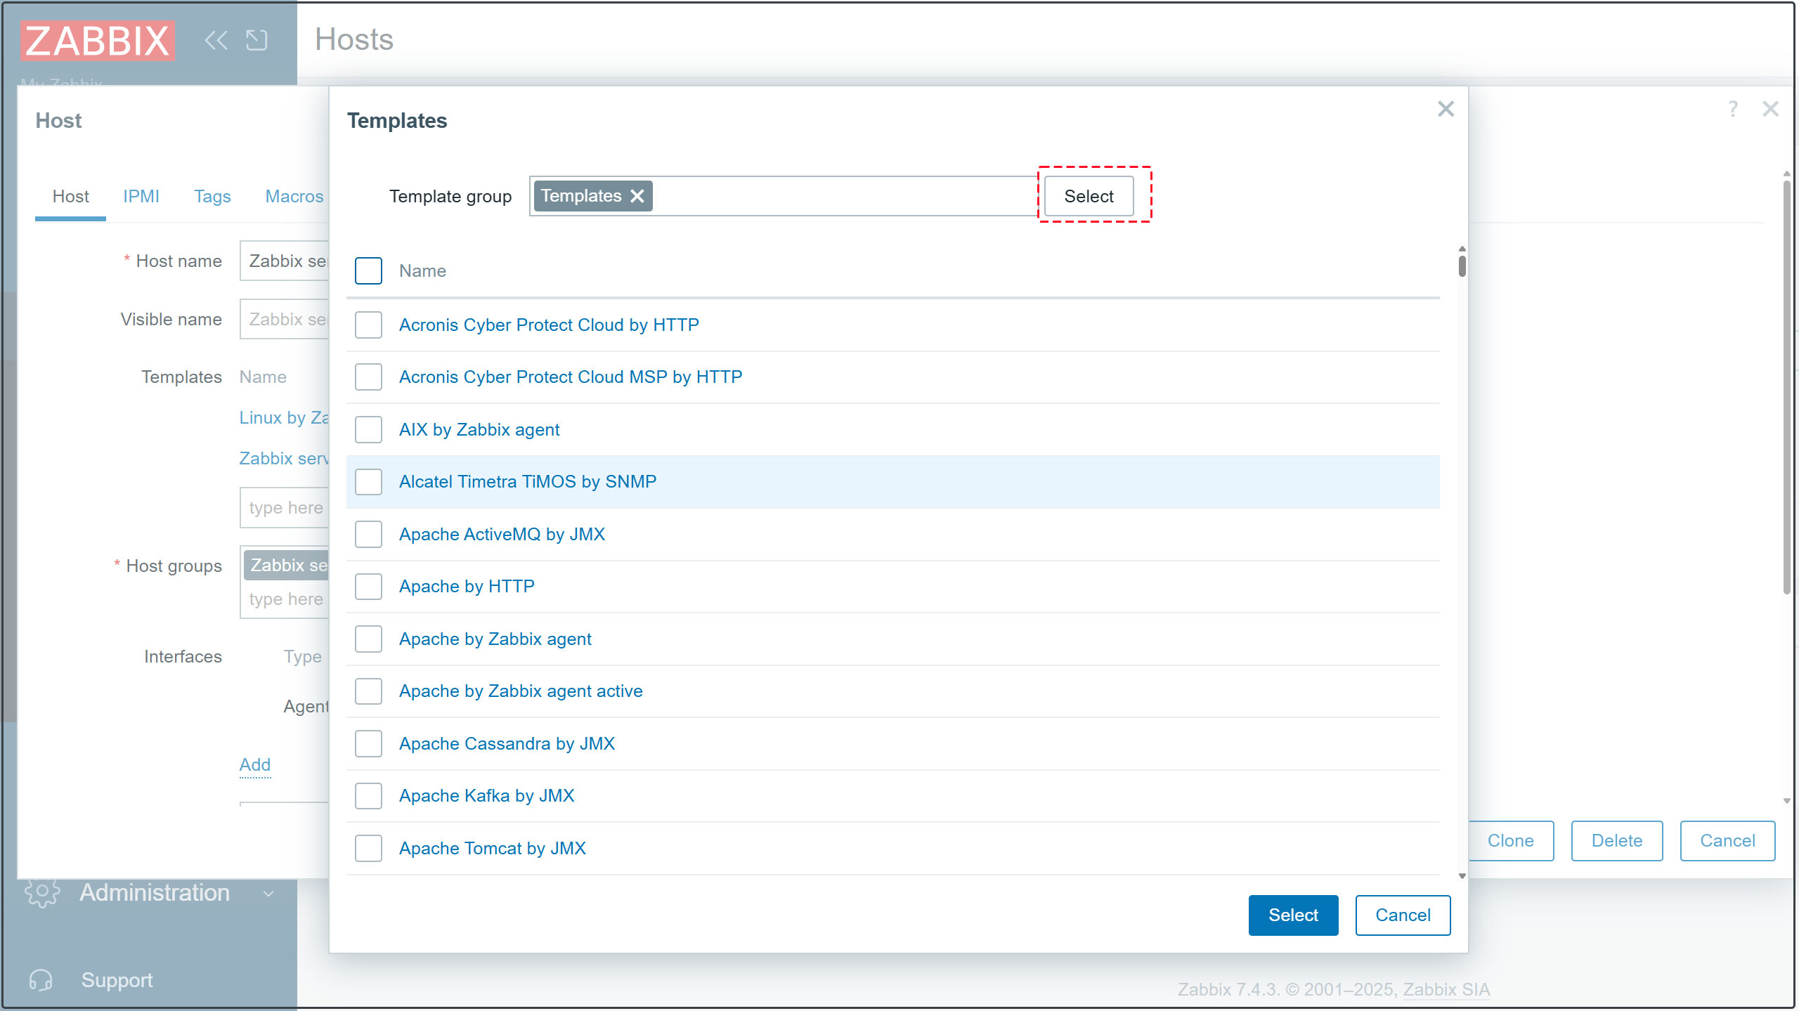Viewport: 1799px width, 1011px height.
Task: Collapse sidebar with double-chevron icon
Action: coord(216,40)
